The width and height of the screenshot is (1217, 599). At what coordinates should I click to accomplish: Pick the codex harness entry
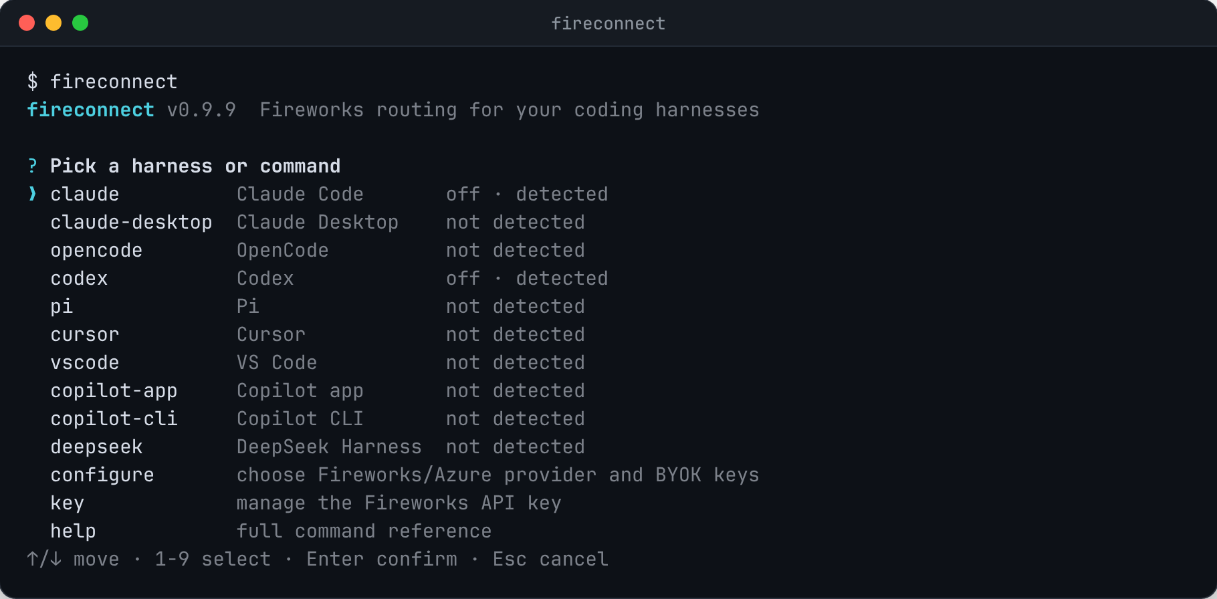click(x=79, y=278)
